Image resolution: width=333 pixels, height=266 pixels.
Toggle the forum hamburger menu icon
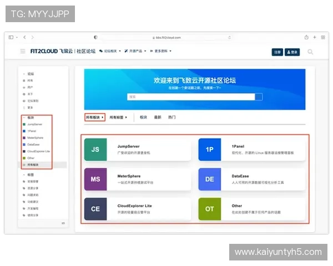pyautogui.click(x=23, y=51)
